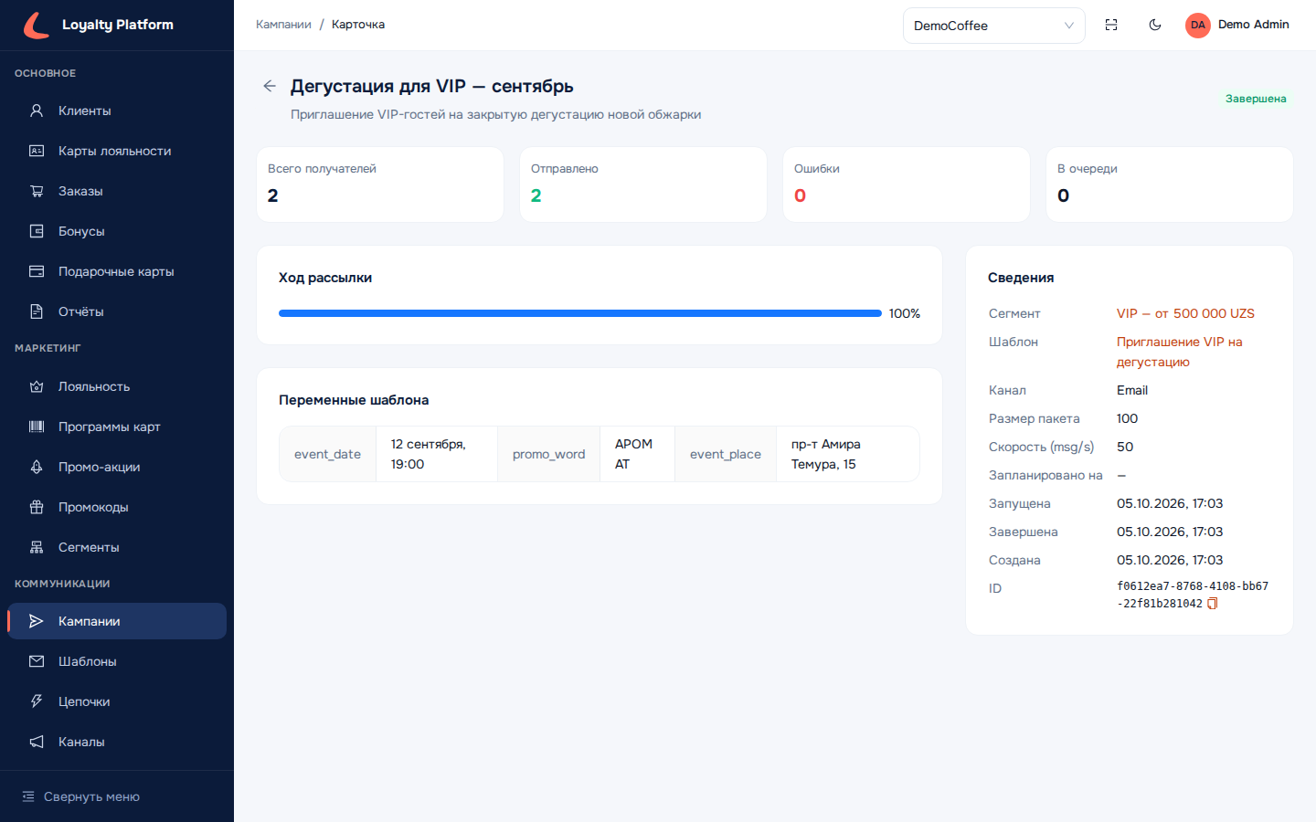Open Карты лояльности section
The height and width of the screenshot is (822, 1316).
[x=117, y=151]
